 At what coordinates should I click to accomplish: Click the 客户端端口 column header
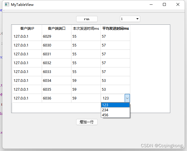(x=57, y=29)
